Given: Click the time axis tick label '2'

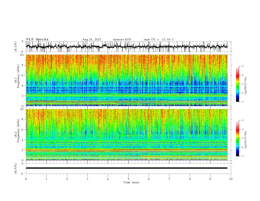Looking at the screenshot, I should [67, 179].
